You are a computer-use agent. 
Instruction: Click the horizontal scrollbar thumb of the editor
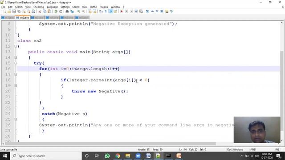point(110,144)
